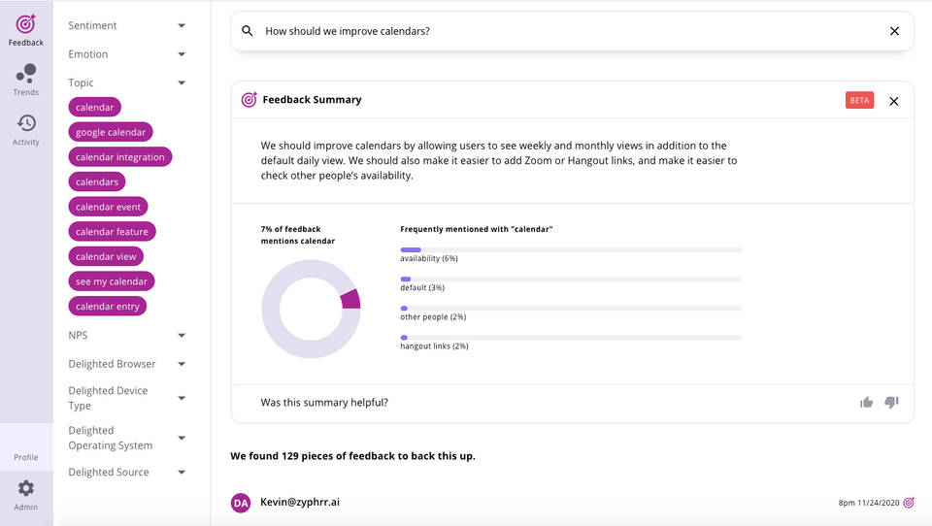The image size is (932, 526).
Task: Expand the Sentiment filter dropdown
Action: 182,25
